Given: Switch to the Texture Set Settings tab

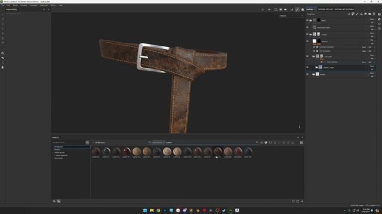Looking at the screenshot, I should tap(344, 10).
